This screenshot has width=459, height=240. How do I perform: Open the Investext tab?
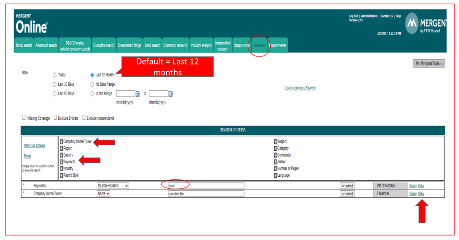[260, 45]
